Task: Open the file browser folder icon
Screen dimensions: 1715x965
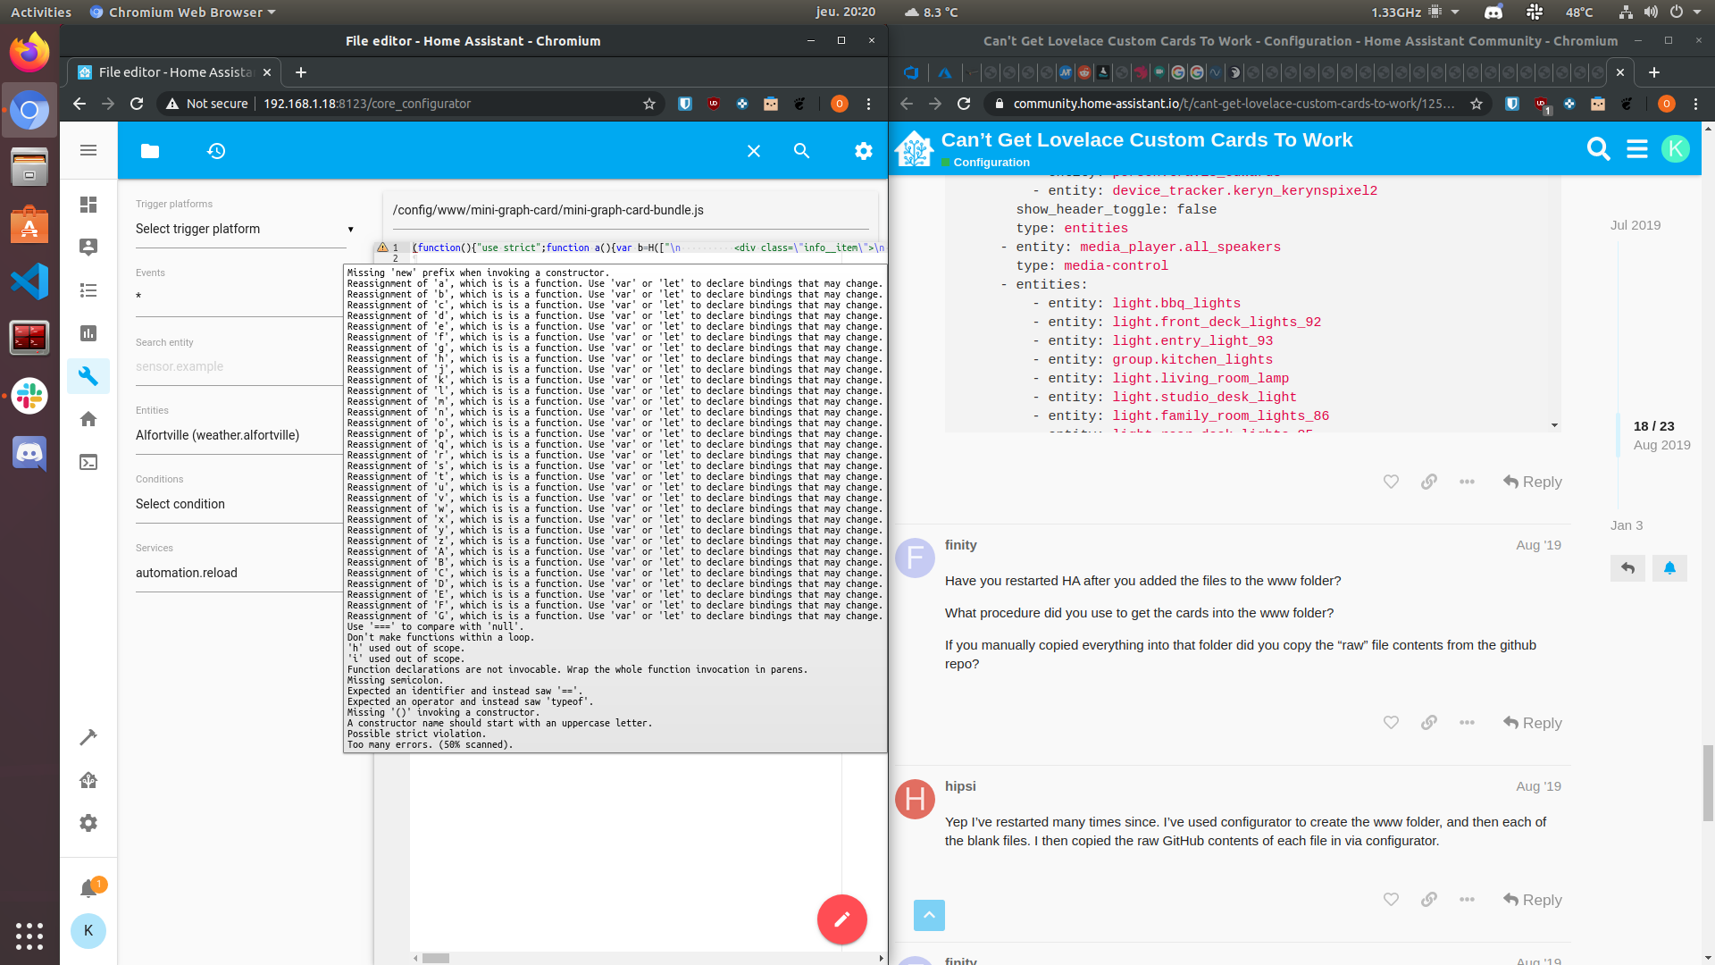Action: point(150,151)
